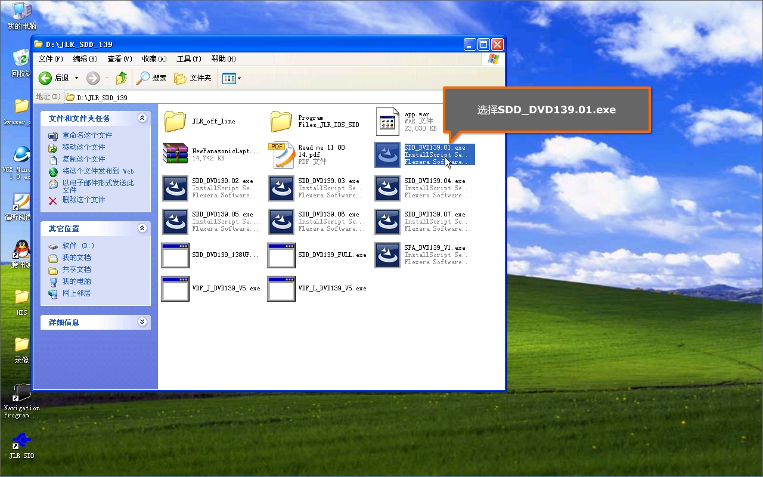This screenshot has width=763, height=477.
Task: Maximize the JLR_SDD_139 explorer window
Action: point(483,44)
